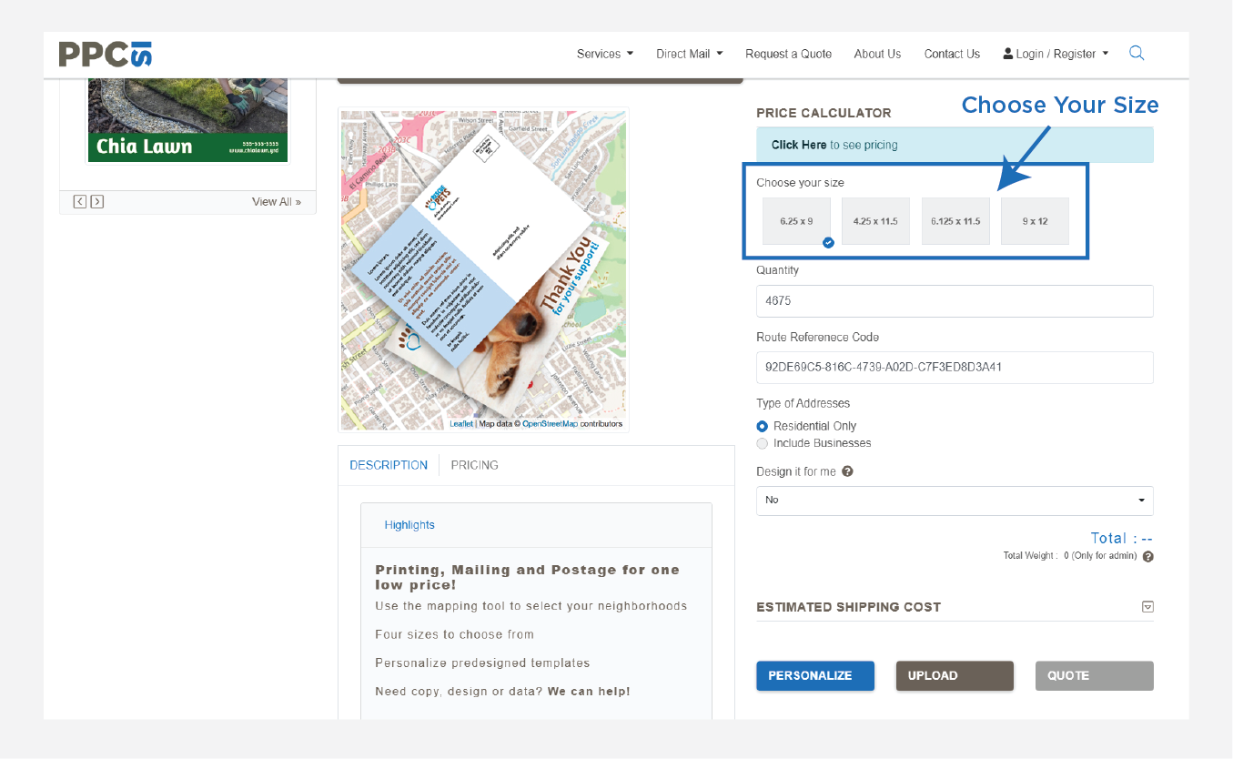Image resolution: width=1233 pixels, height=759 pixels.
Task: Open the Services dropdown menu
Action: (x=605, y=54)
